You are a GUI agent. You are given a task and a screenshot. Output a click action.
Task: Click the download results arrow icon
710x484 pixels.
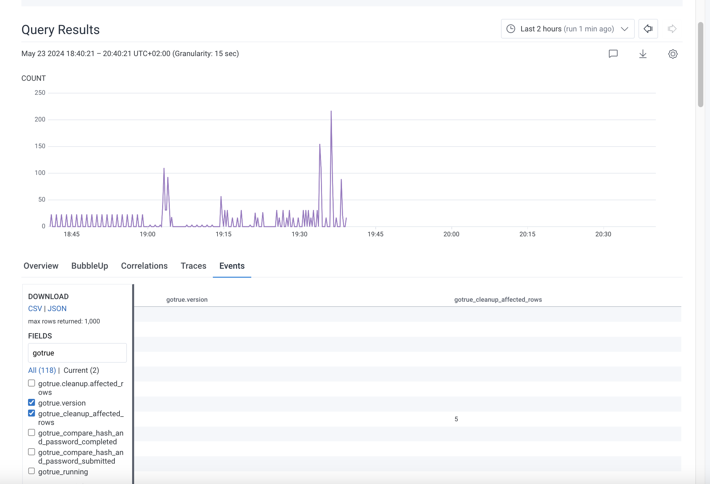643,54
